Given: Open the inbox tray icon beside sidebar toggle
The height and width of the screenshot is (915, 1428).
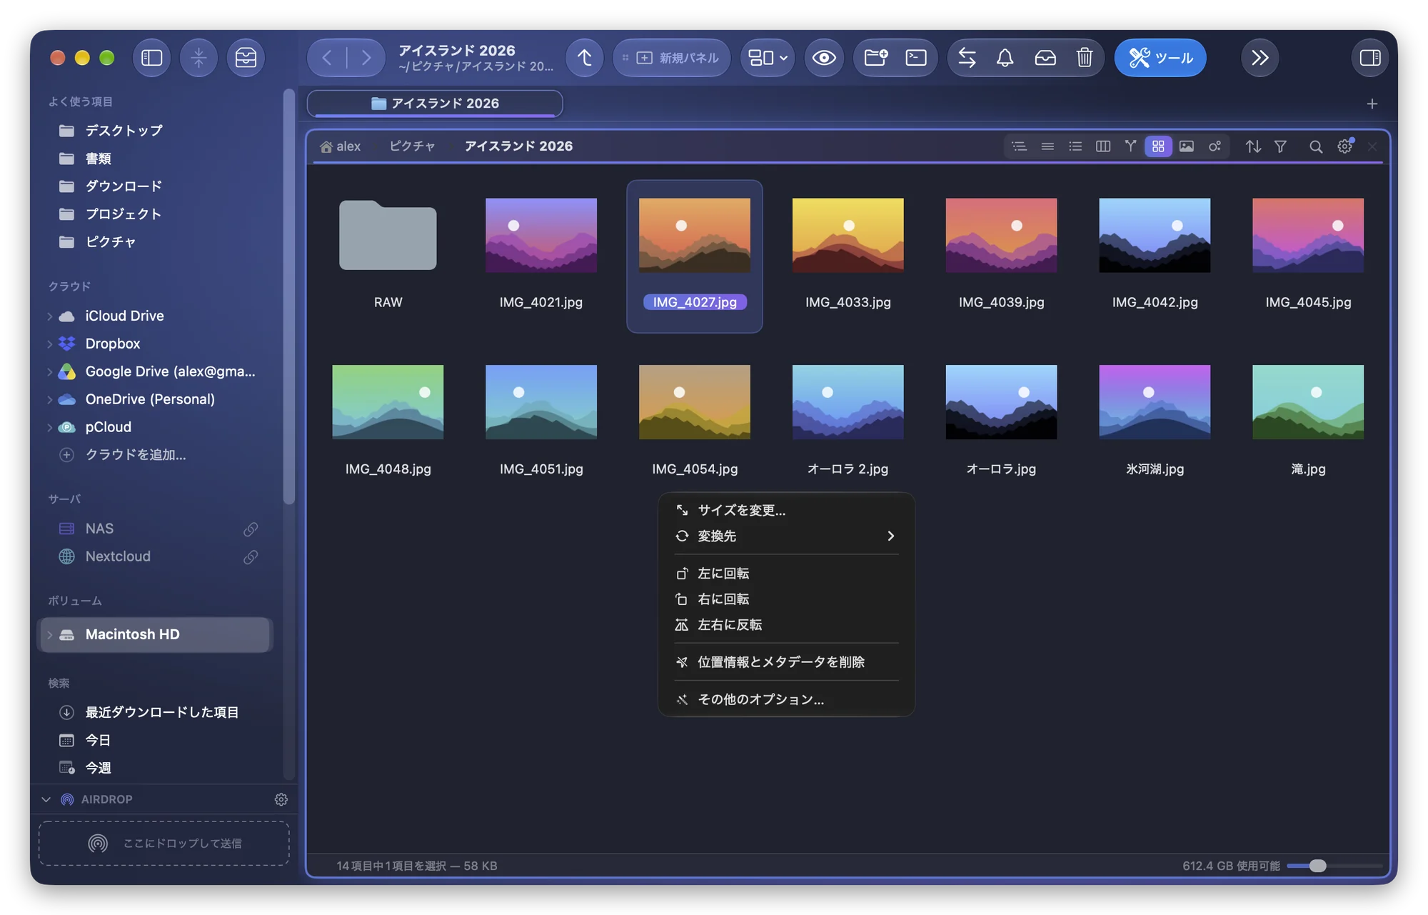Looking at the screenshot, I should pos(246,58).
